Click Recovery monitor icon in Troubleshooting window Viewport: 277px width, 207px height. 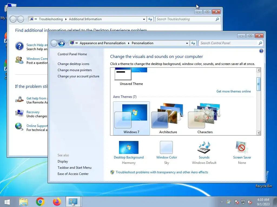[x=19, y=113]
